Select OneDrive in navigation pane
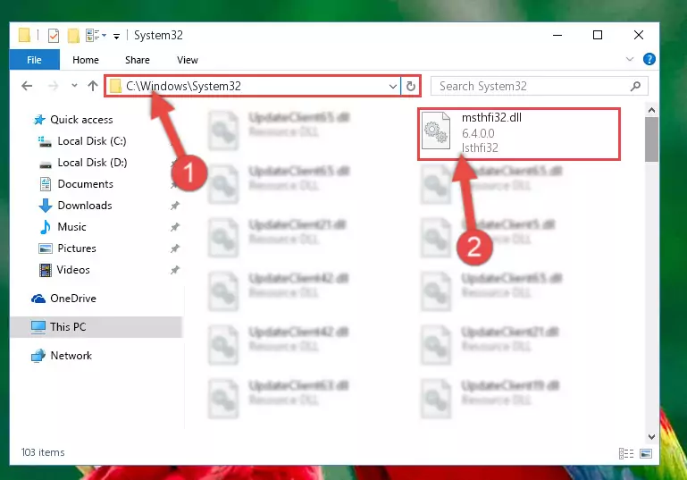The height and width of the screenshot is (480, 687). click(x=72, y=299)
